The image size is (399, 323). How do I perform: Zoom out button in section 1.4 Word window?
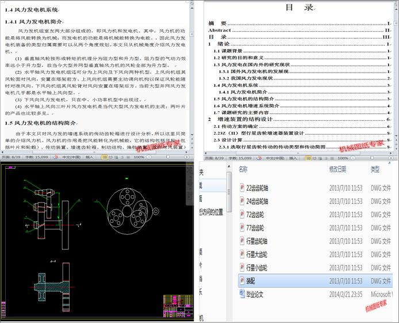point(149,157)
